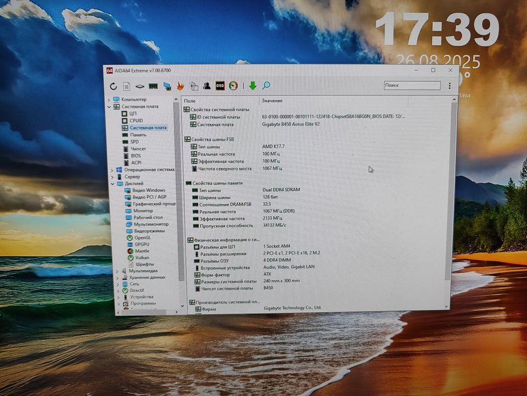This screenshot has height=396, width=527.
Task: Select Mantle tree item
Action: 142,251
